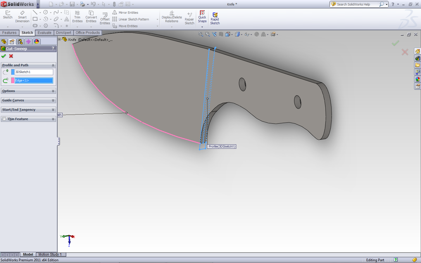Choose the Line sketch tool
Screen dimensions: 421x263
35,12
